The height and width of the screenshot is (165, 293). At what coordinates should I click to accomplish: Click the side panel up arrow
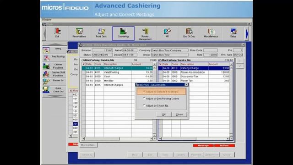pos(55,44)
